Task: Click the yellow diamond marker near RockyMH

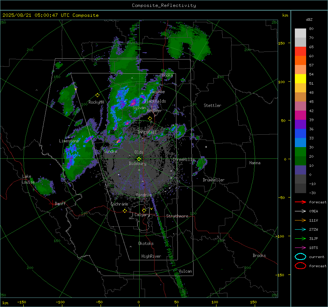Action: pos(97,95)
